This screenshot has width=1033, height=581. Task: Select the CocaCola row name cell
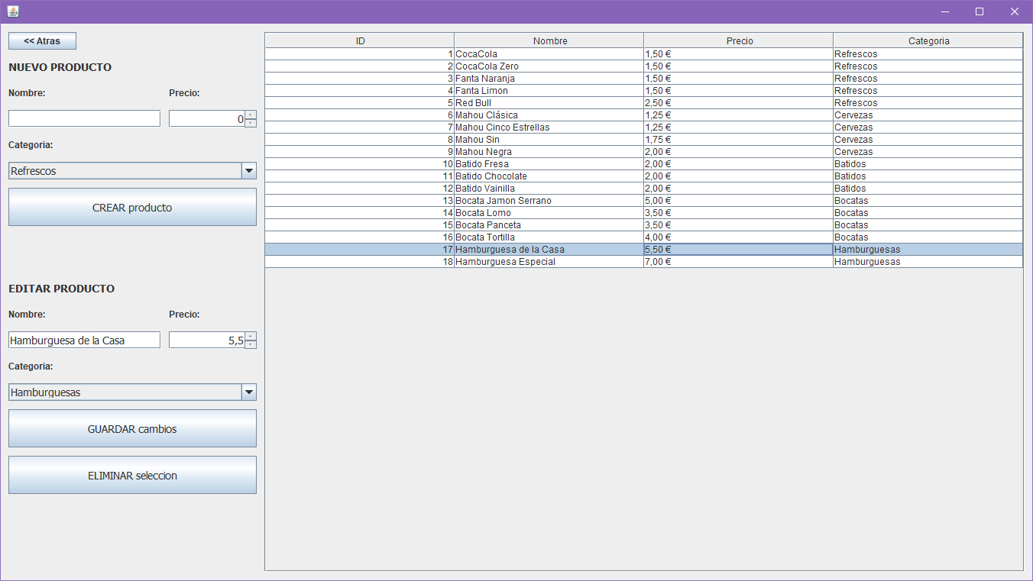(x=549, y=54)
